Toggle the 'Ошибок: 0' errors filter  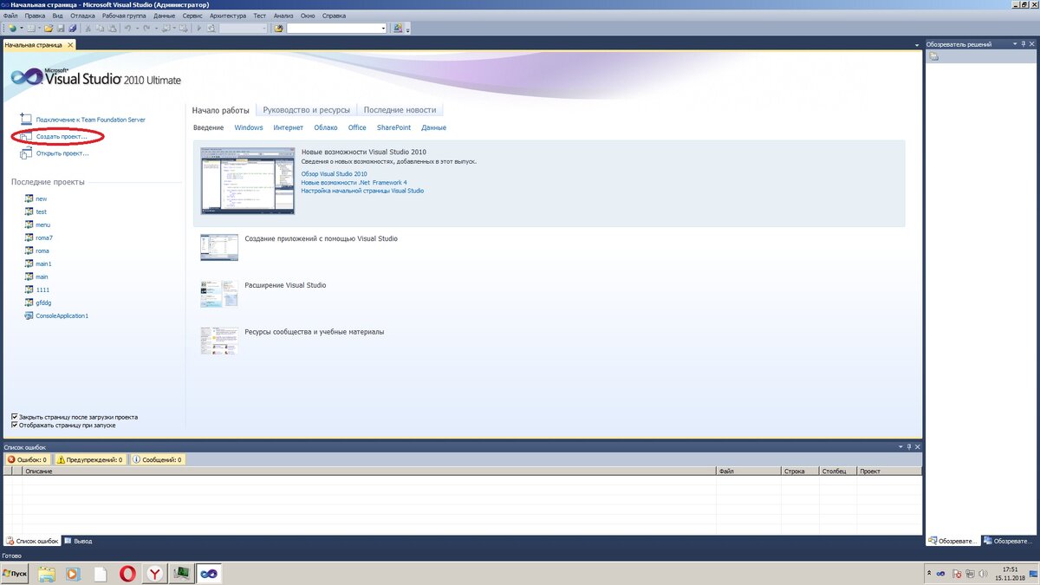tap(28, 459)
